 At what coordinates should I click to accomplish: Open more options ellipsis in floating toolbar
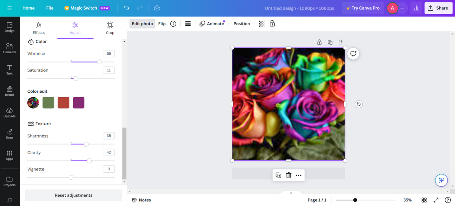coord(299,175)
